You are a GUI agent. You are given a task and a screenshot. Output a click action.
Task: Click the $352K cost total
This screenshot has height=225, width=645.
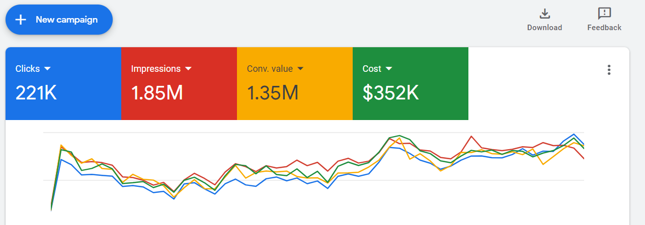(x=390, y=93)
